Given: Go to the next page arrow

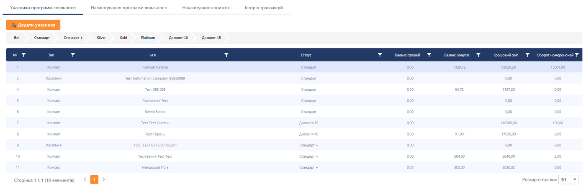Looking at the screenshot, I should [x=104, y=179].
